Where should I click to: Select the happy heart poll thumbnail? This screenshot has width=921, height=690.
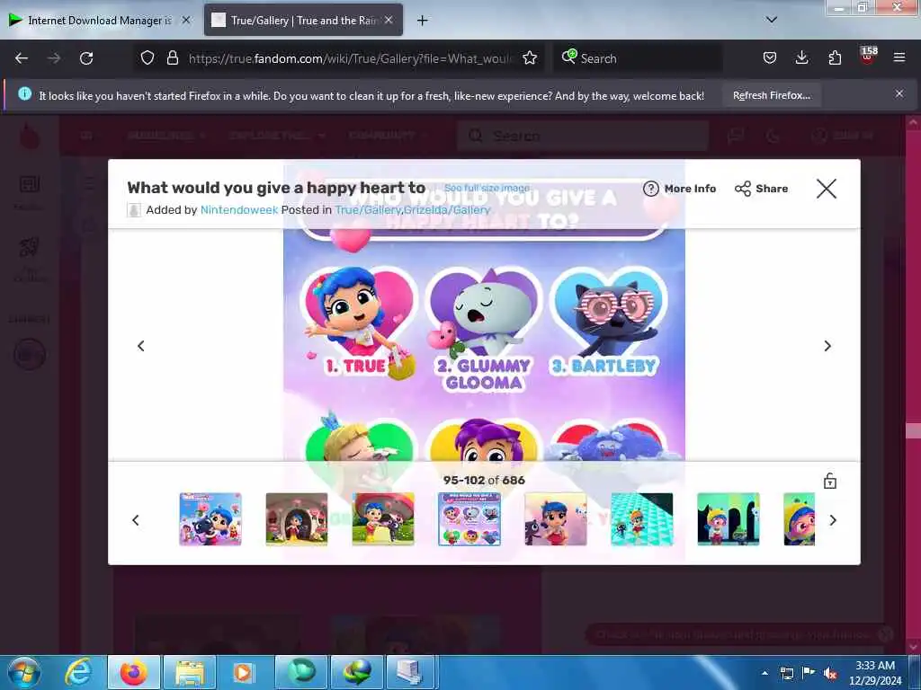point(469,519)
